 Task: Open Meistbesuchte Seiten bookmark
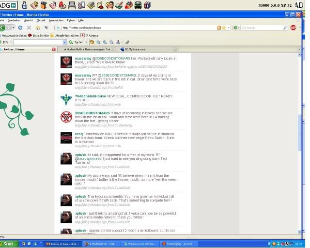[x=13, y=35]
